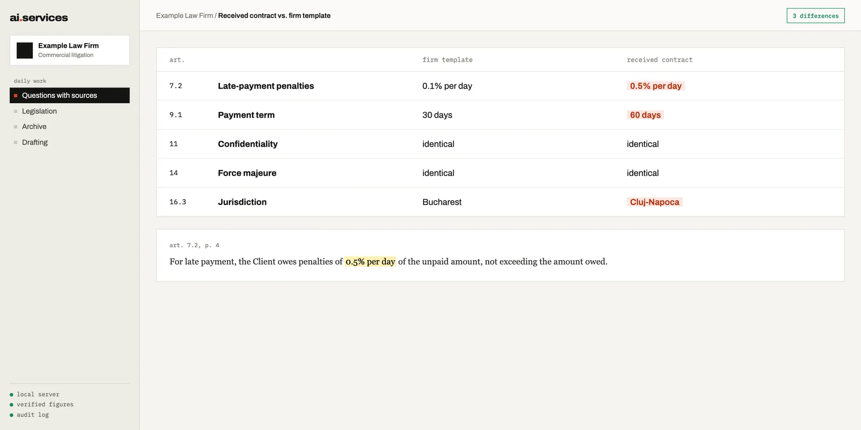
Task: Click the Example Law Firm workspace card
Action: tap(69, 51)
